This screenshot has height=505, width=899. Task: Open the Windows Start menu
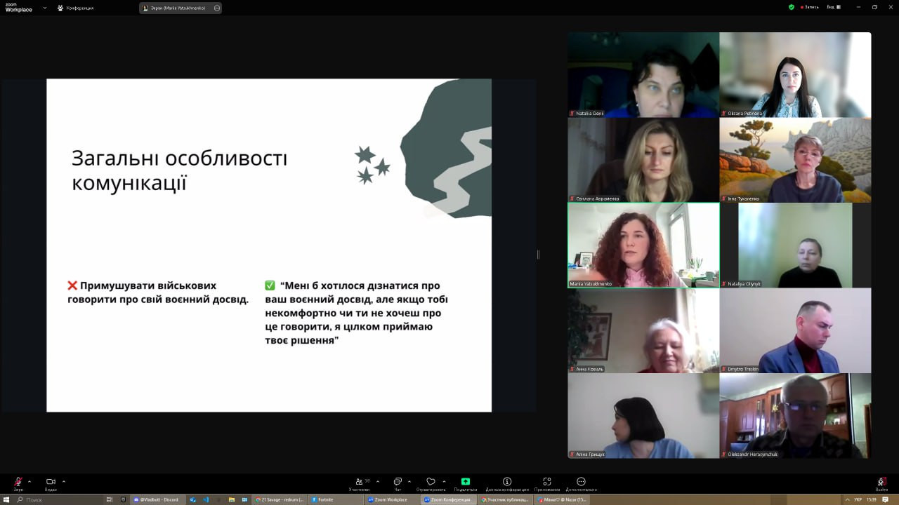(6, 499)
